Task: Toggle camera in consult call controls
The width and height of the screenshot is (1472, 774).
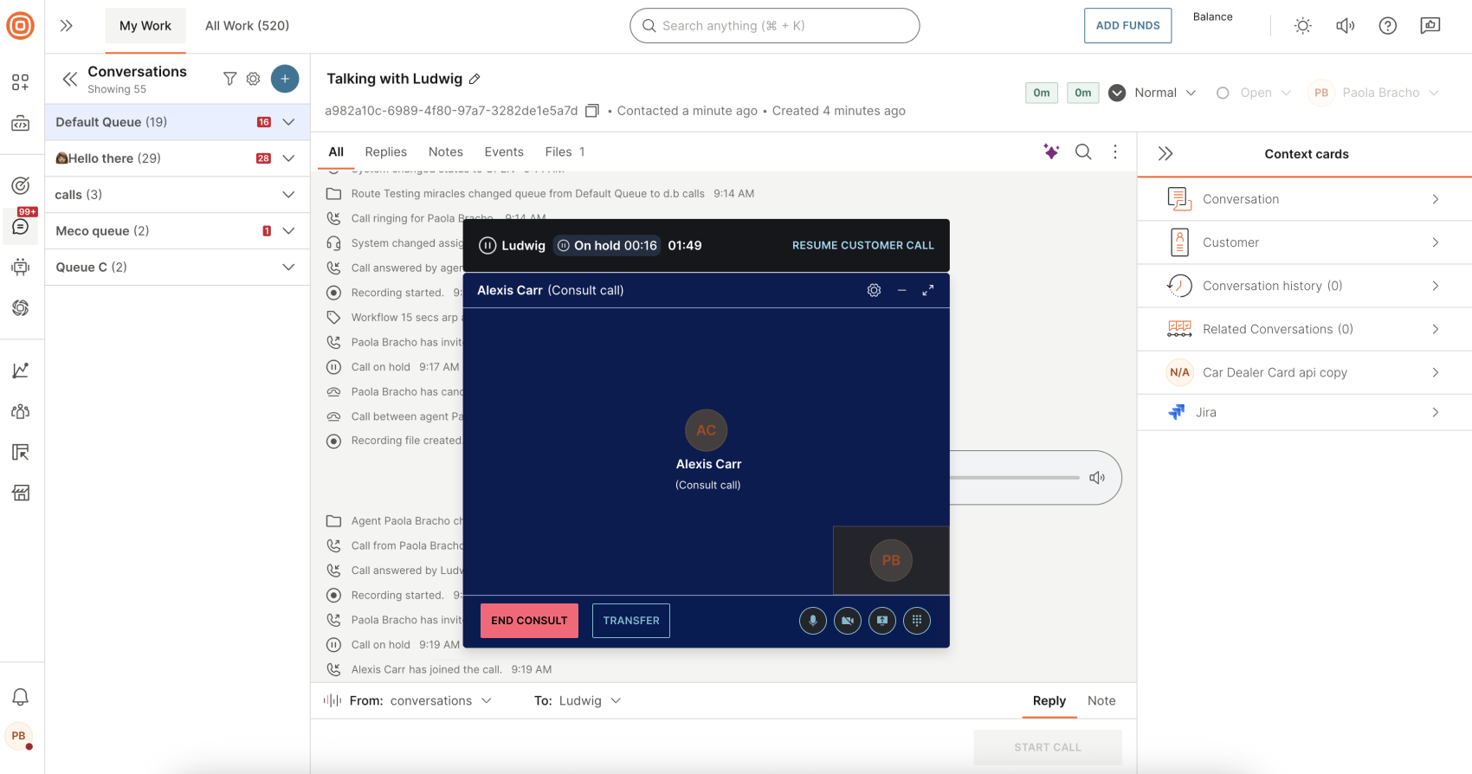Action: point(847,621)
